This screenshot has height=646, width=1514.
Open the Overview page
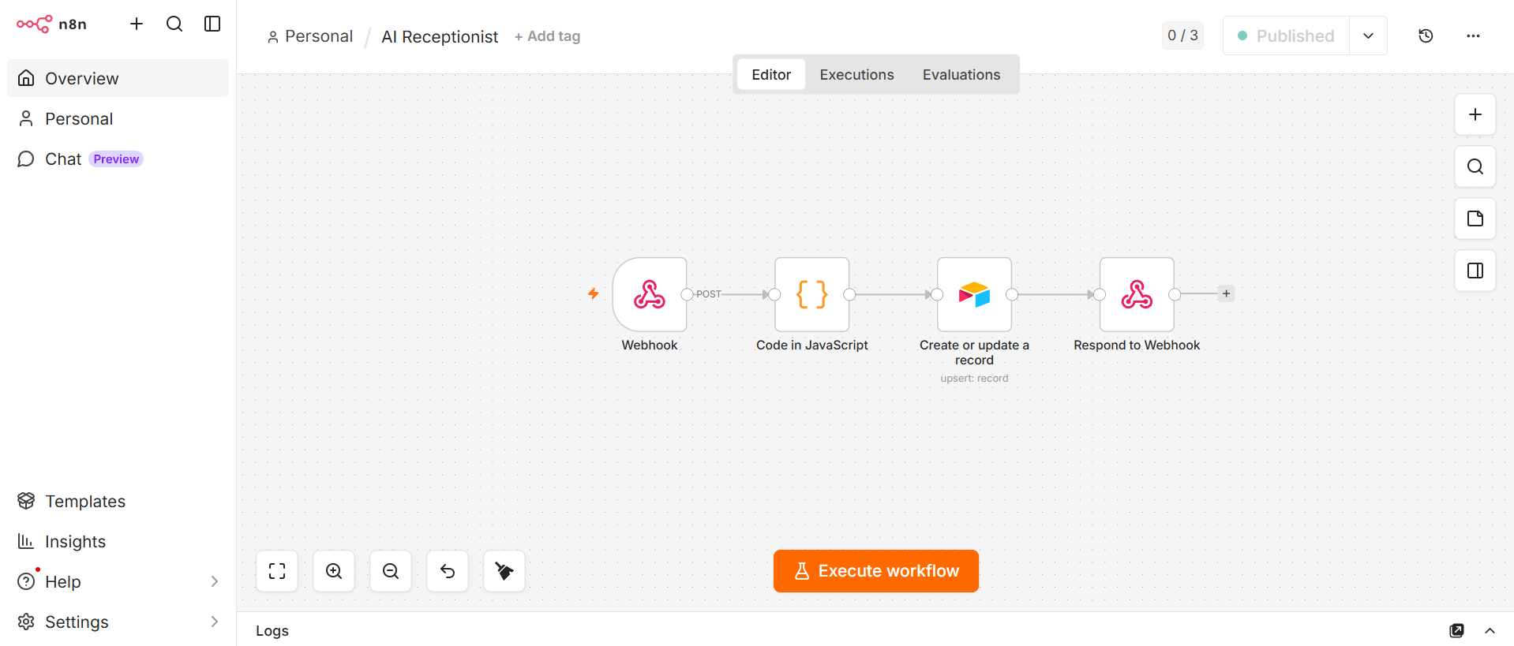(x=118, y=78)
